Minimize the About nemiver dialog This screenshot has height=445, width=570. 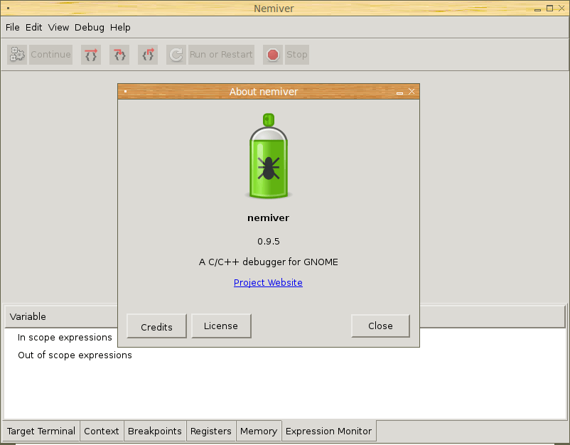coord(399,92)
